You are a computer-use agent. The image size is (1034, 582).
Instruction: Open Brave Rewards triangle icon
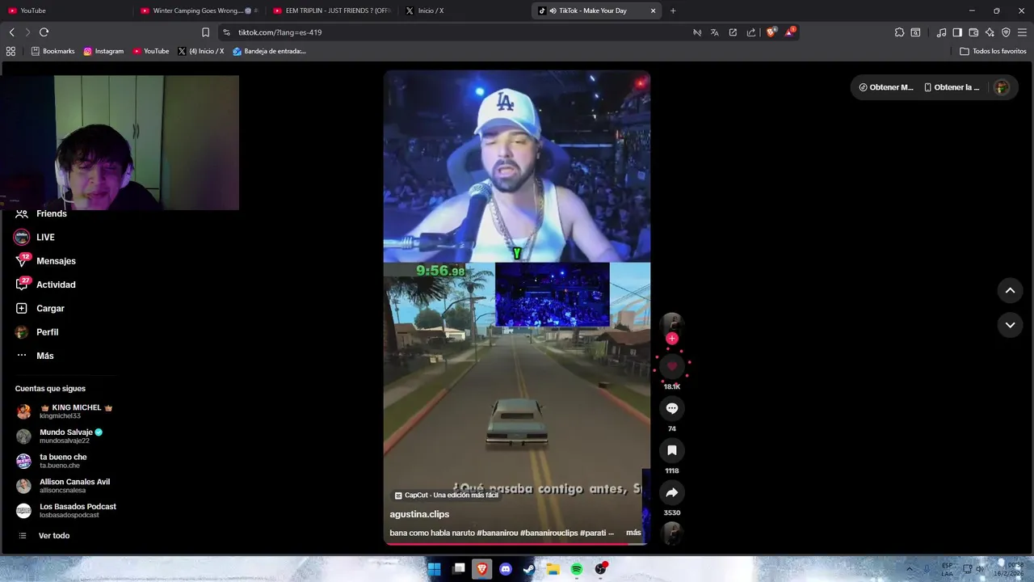(790, 32)
